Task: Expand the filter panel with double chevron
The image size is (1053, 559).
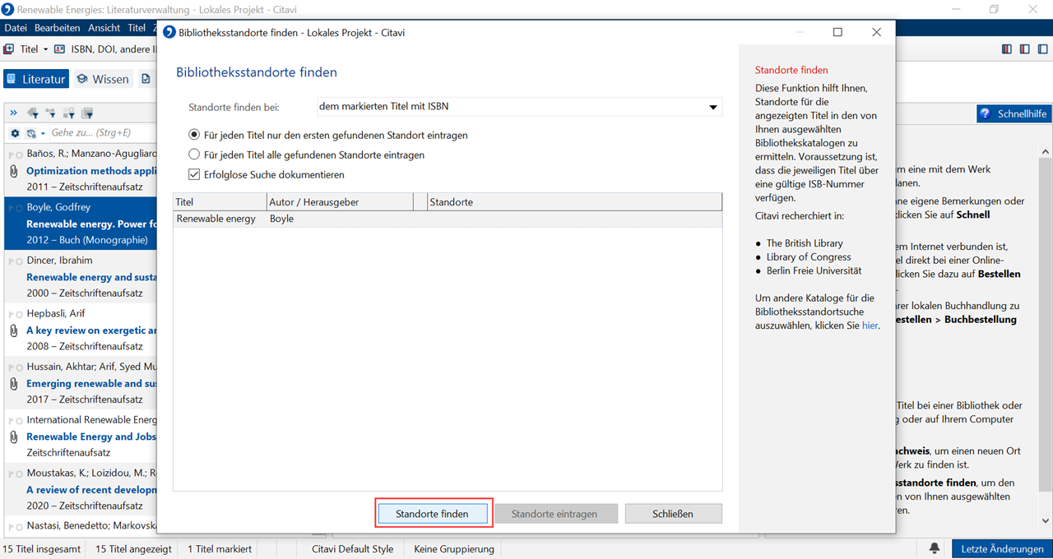Action: click(x=14, y=113)
